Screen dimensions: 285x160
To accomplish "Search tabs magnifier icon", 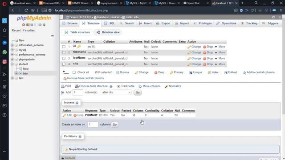I will tap(256, 3).
